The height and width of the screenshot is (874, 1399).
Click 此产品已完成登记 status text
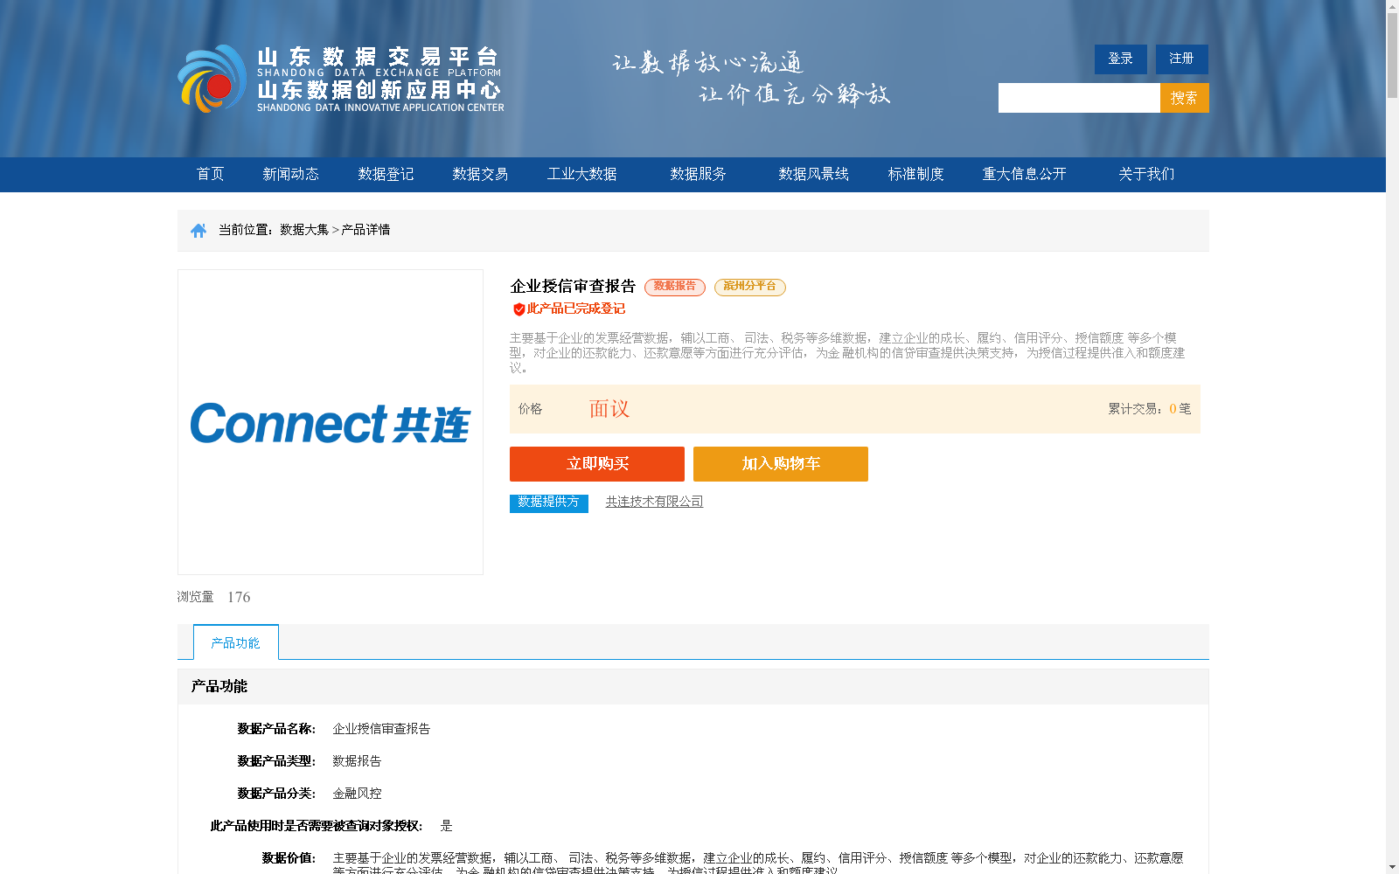point(575,309)
